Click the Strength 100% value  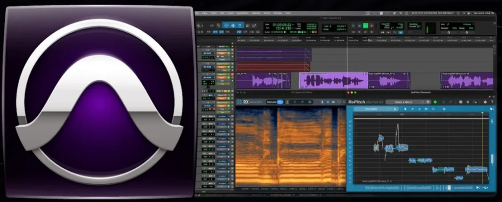click(x=454, y=28)
